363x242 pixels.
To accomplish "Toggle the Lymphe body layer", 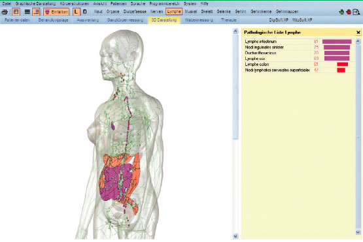I will tap(174, 12).
